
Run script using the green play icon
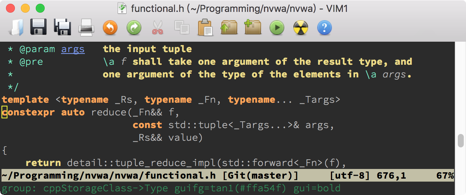[x=277, y=28]
